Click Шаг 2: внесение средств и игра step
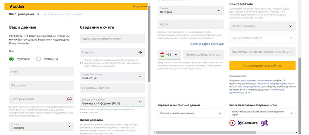This screenshot has width=309, height=135. pos(62,14)
